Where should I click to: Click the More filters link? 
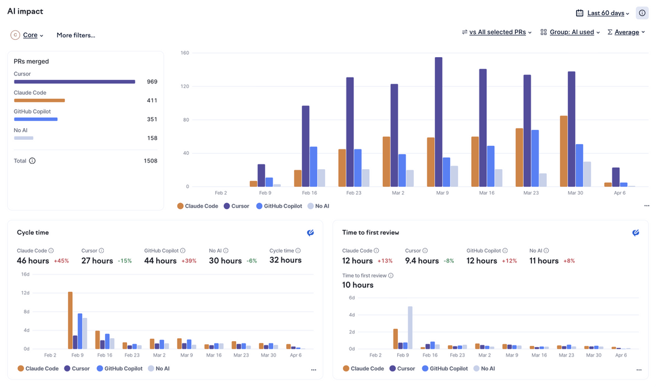(75, 35)
